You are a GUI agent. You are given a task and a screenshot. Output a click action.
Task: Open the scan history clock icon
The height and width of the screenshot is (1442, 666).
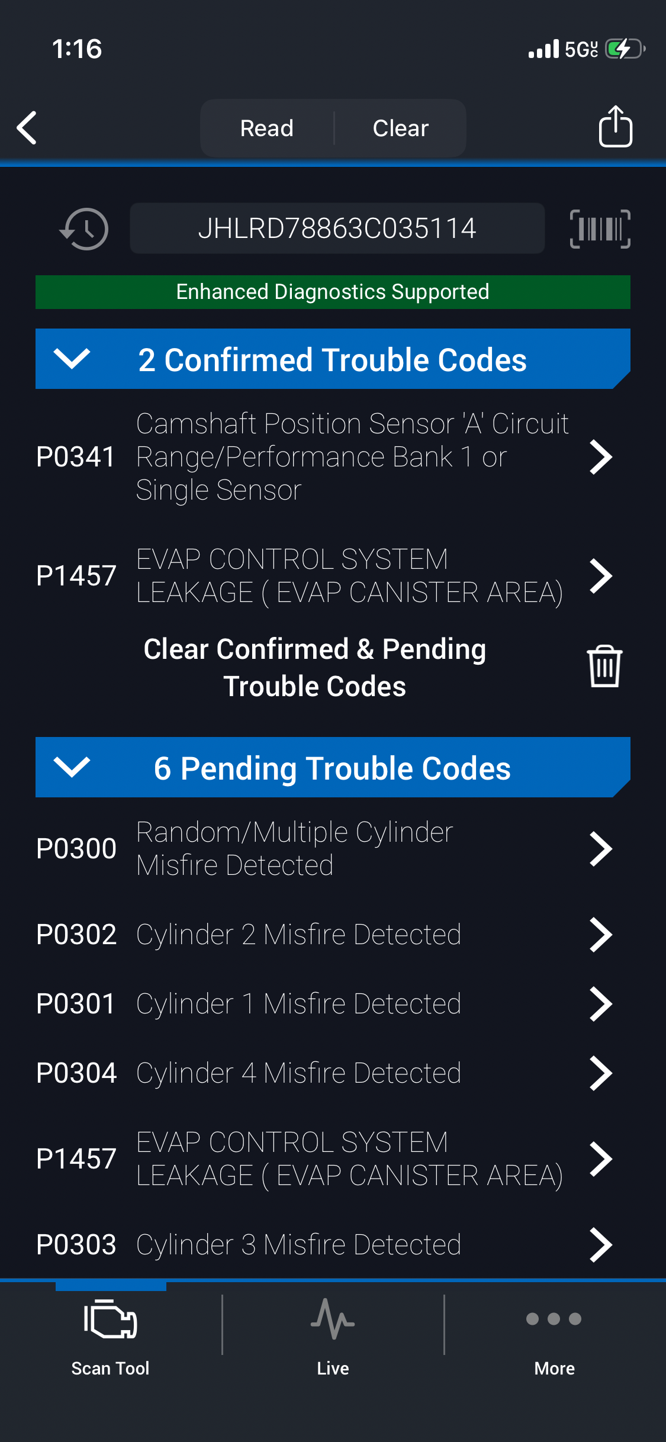(84, 228)
